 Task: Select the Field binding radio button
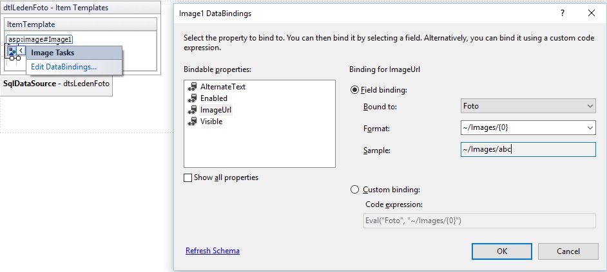pos(354,90)
